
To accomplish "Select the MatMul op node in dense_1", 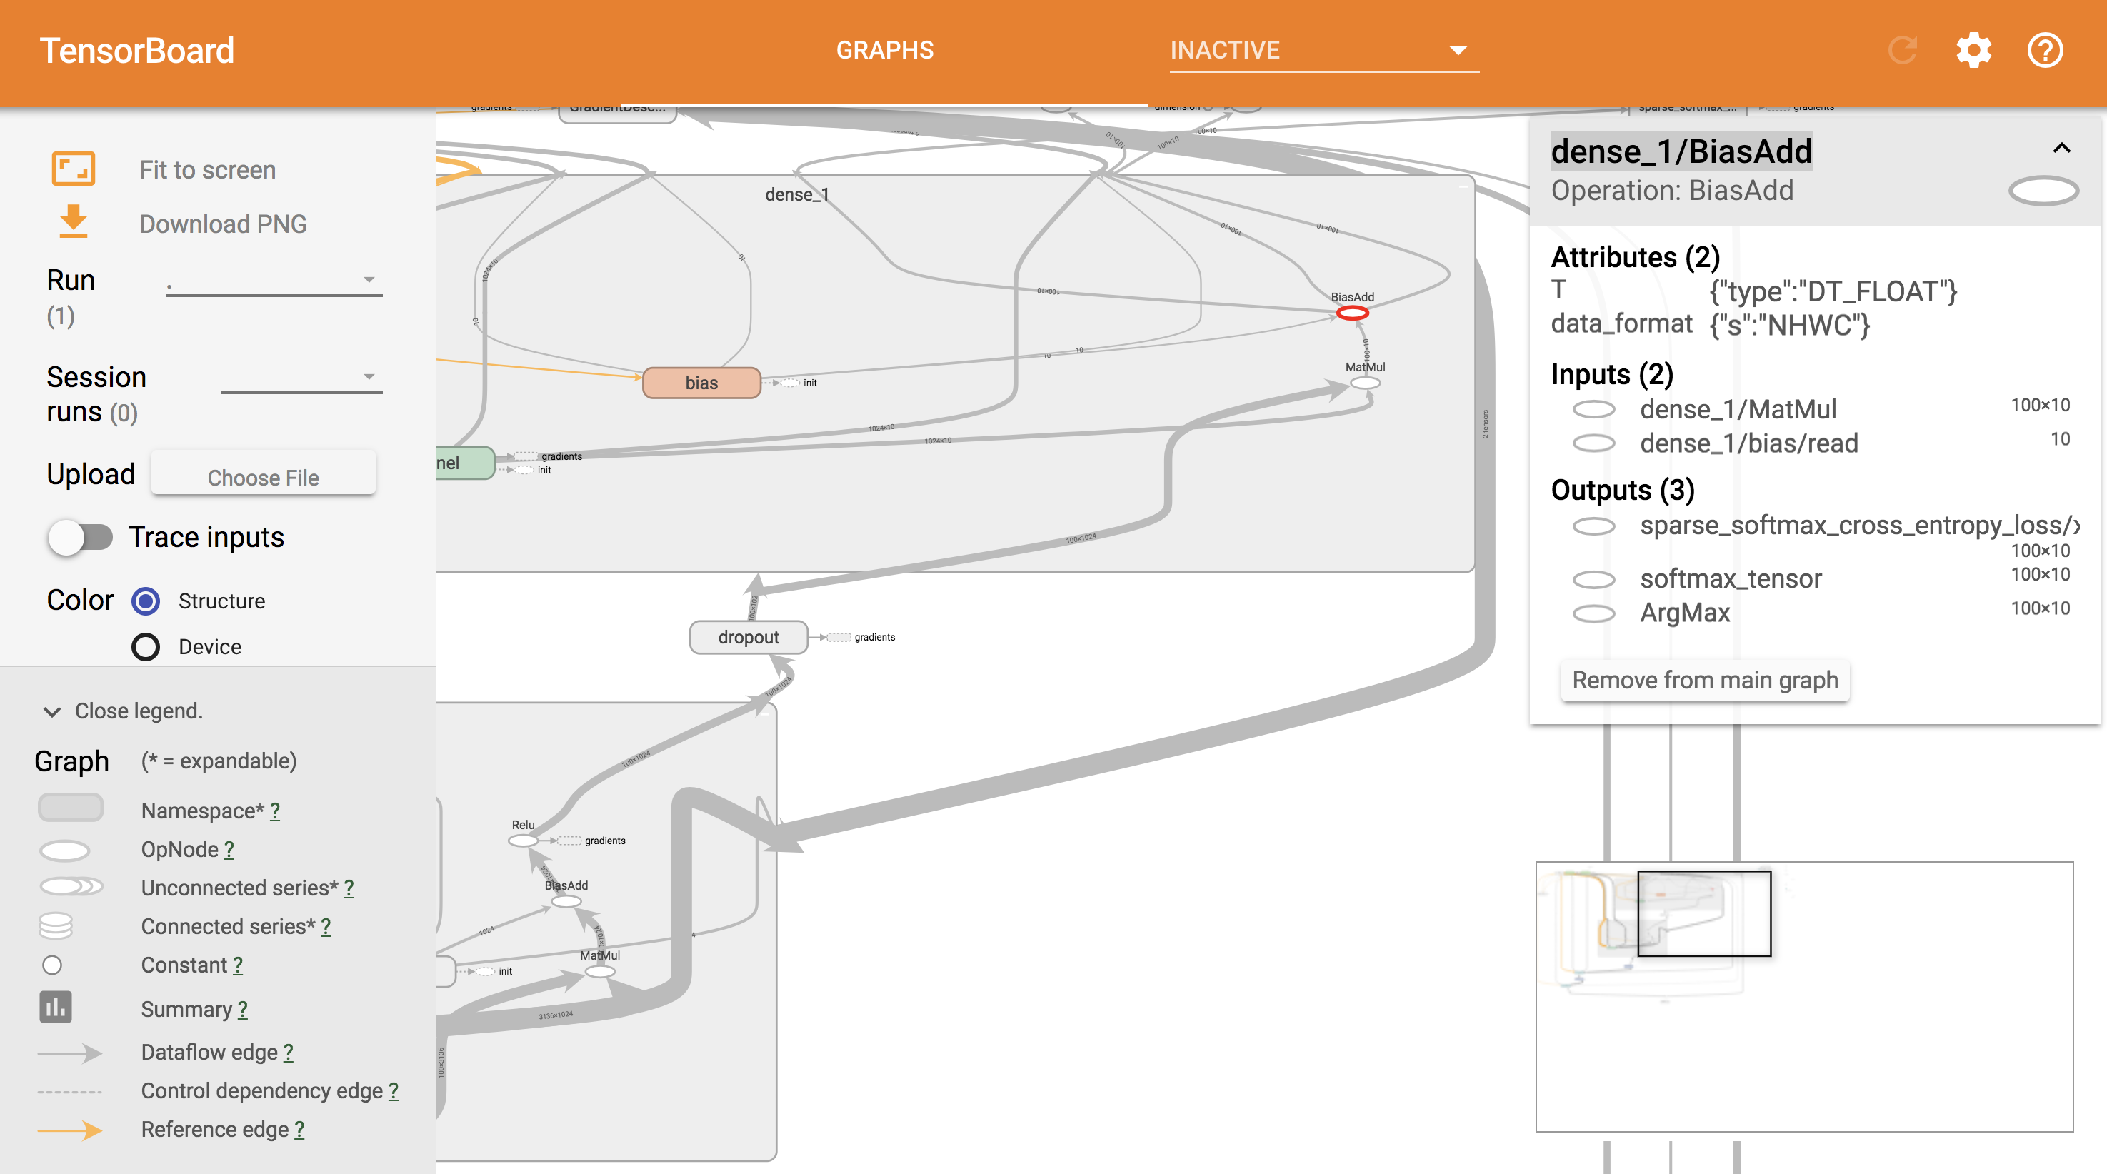I will click(1364, 383).
